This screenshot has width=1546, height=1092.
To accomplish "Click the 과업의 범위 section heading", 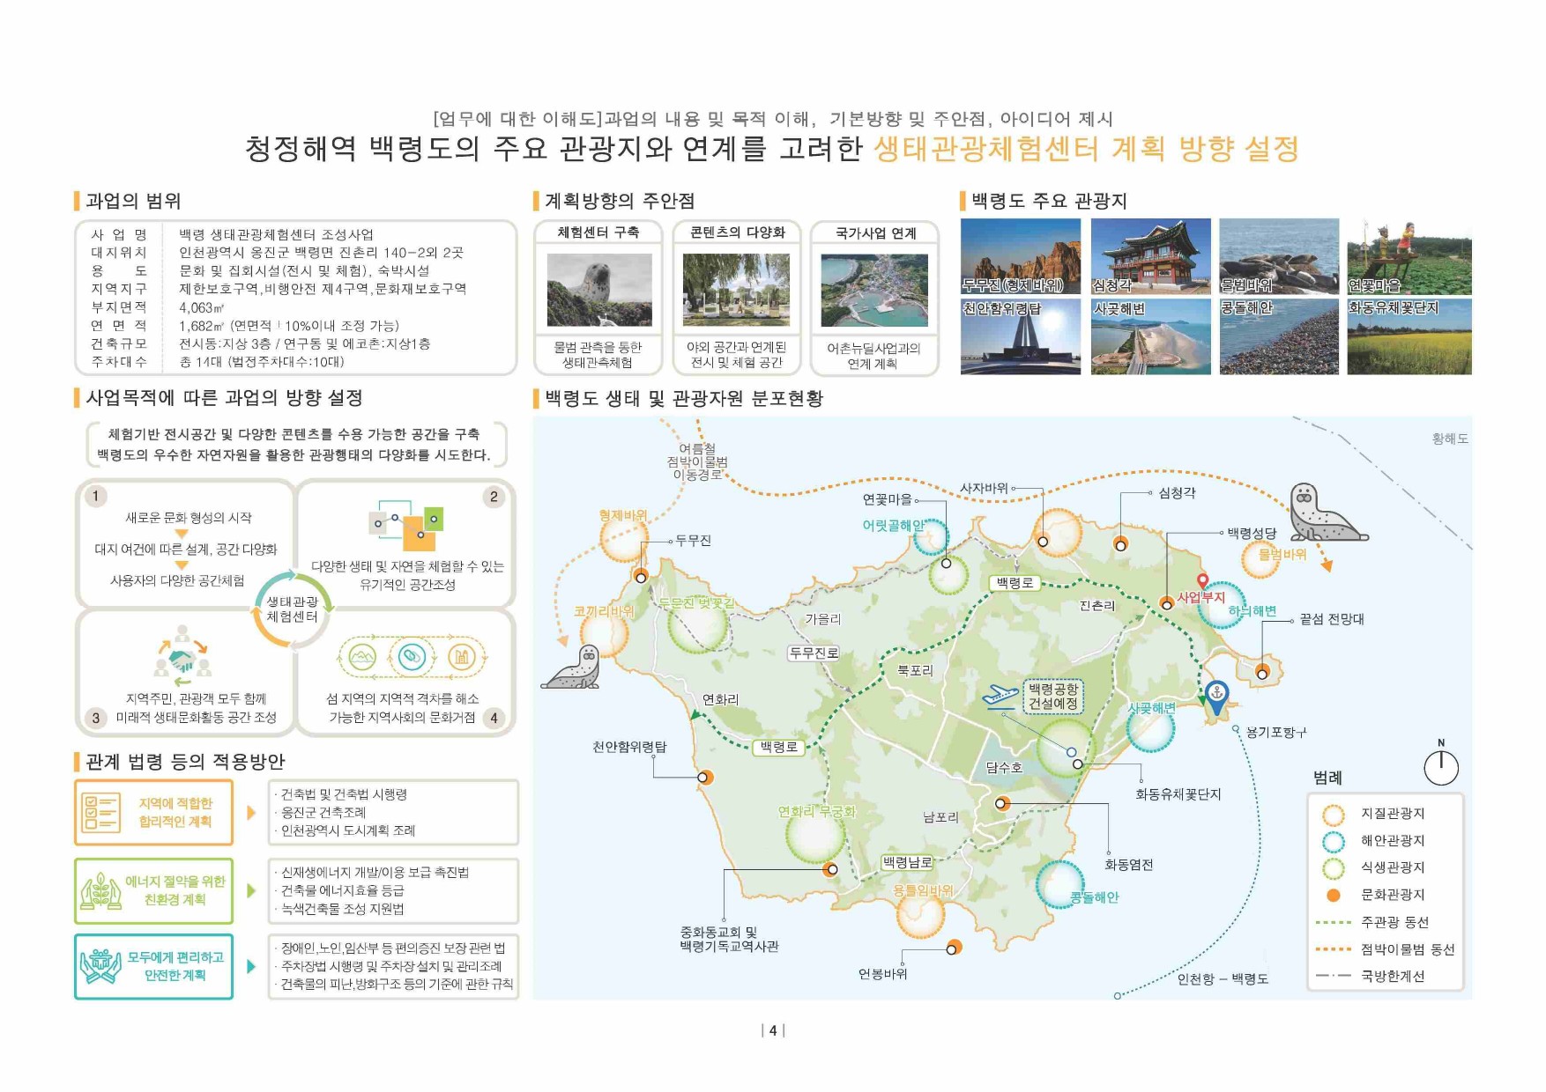I will (134, 201).
